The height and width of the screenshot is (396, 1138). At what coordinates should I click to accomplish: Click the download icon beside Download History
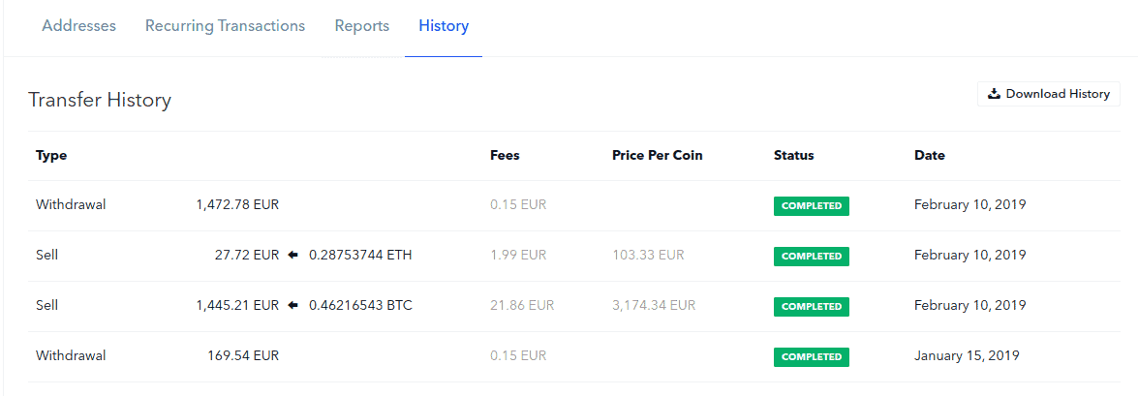pyautogui.click(x=994, y=94)
